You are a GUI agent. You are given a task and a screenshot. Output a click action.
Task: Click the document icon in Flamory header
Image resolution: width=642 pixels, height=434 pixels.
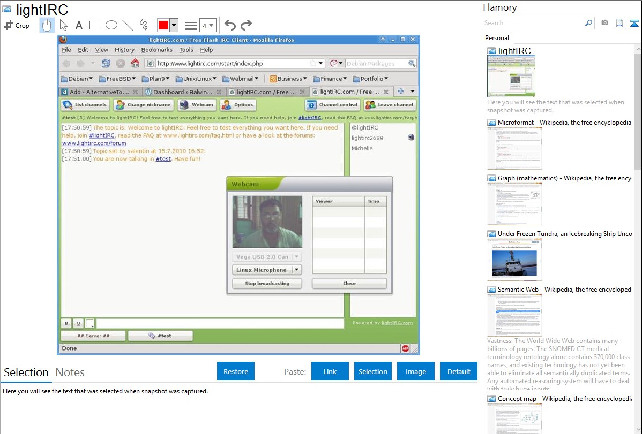point(619,23)
